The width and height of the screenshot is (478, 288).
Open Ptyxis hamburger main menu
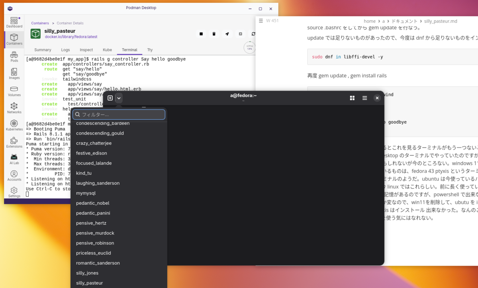(364, 98)
